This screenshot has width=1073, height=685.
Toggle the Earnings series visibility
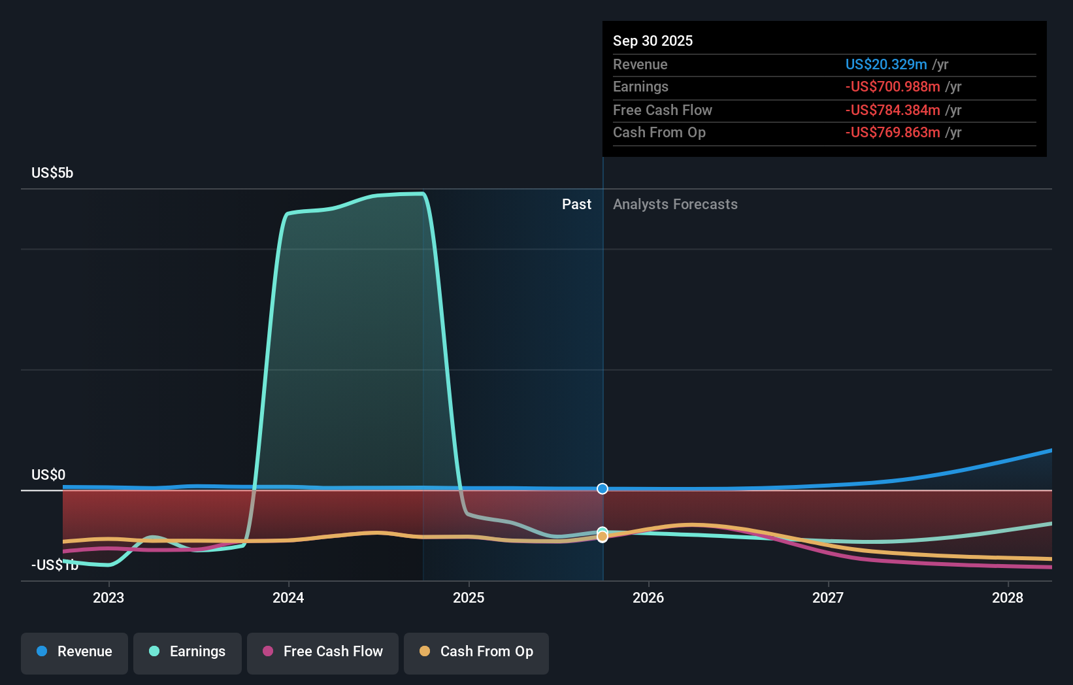[x=188, y=652]
